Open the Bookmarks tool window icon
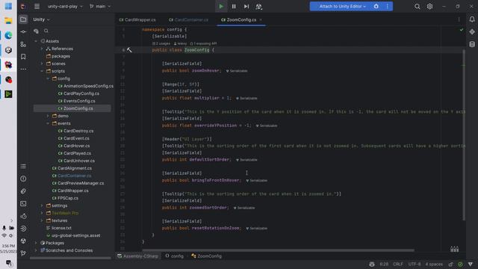This screenshot has width=478, height=269. 23,57
